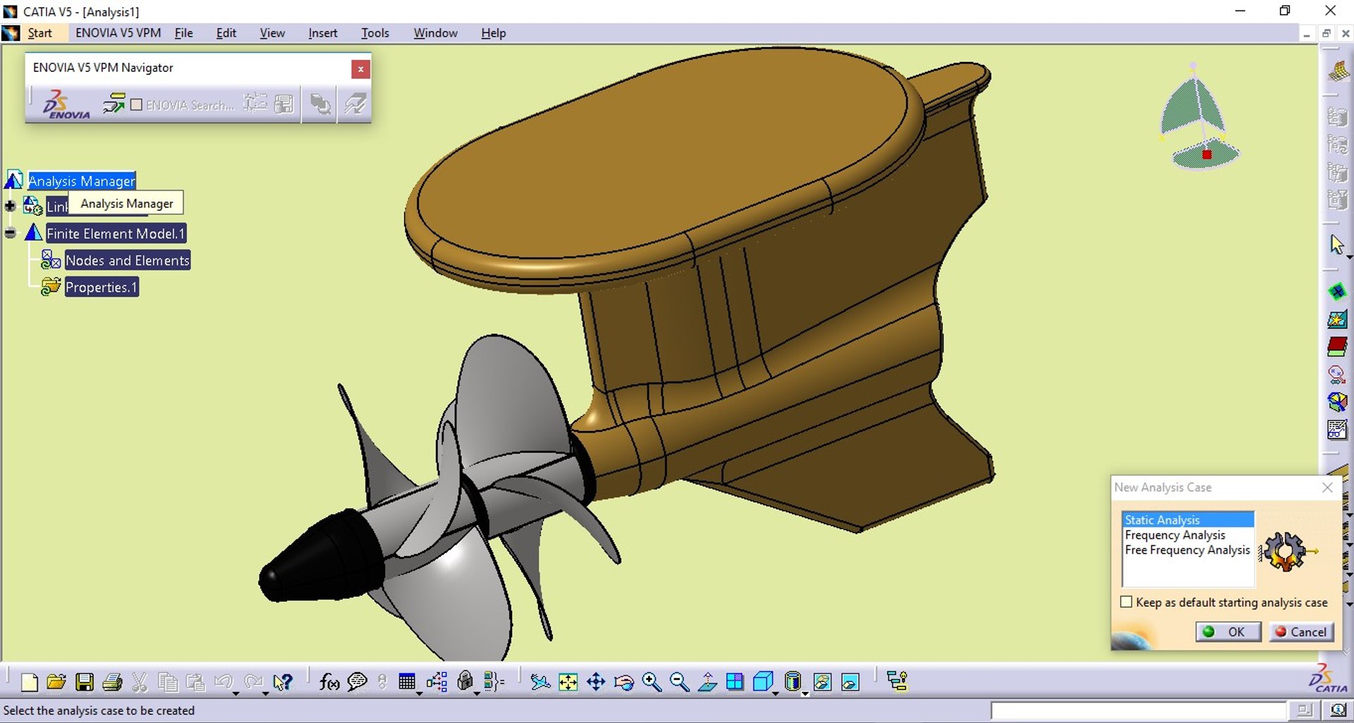Click the yellow surface icon atop right toolbar
This screenshot has height=723, width=1354.
[1338, 71]
